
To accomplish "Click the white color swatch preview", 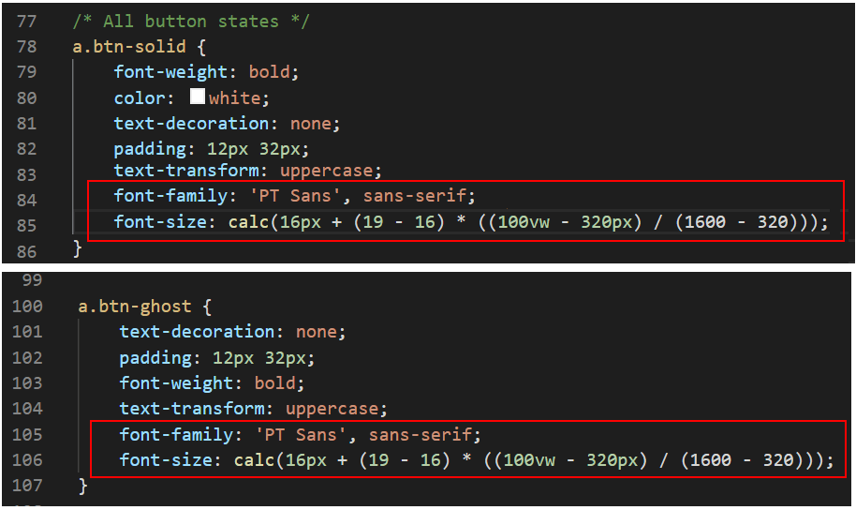I will (198, 97).
